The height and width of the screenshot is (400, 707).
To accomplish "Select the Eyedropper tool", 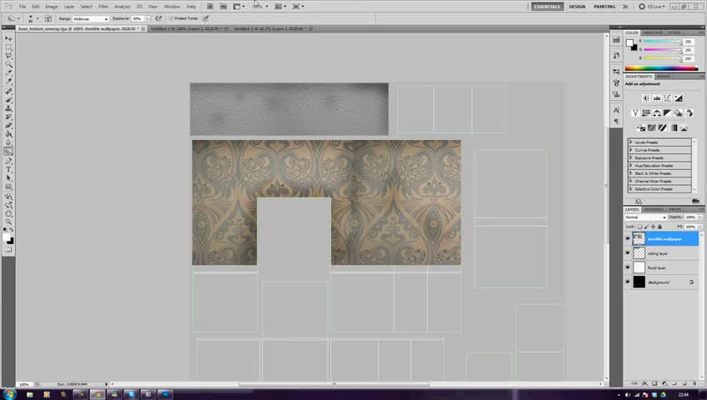I will 8,82.
